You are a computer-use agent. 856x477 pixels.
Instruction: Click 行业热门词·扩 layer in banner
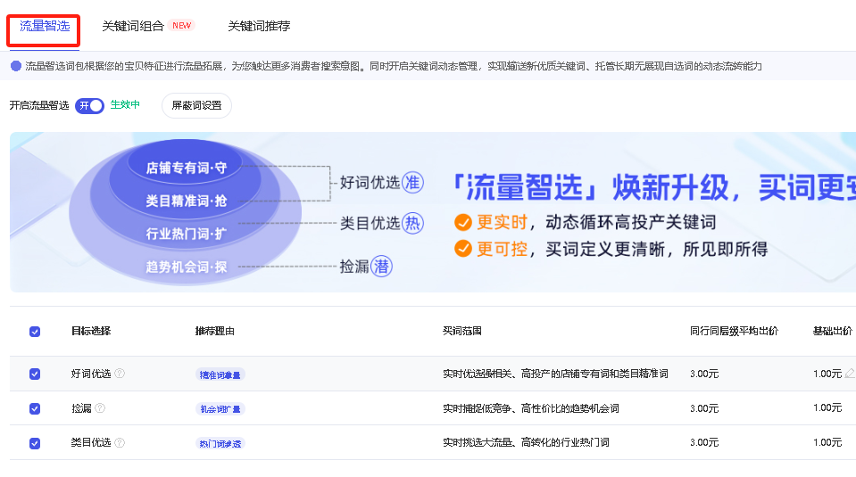click(x=187, y=234)
